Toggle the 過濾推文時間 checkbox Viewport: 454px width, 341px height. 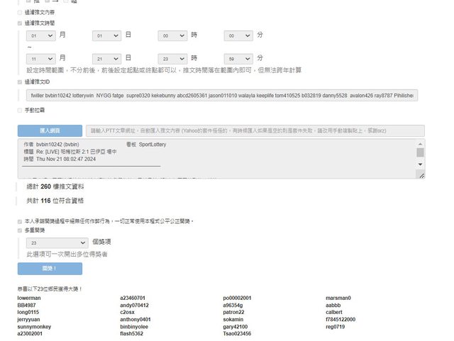pyautogui.click(x=20, y=23)
